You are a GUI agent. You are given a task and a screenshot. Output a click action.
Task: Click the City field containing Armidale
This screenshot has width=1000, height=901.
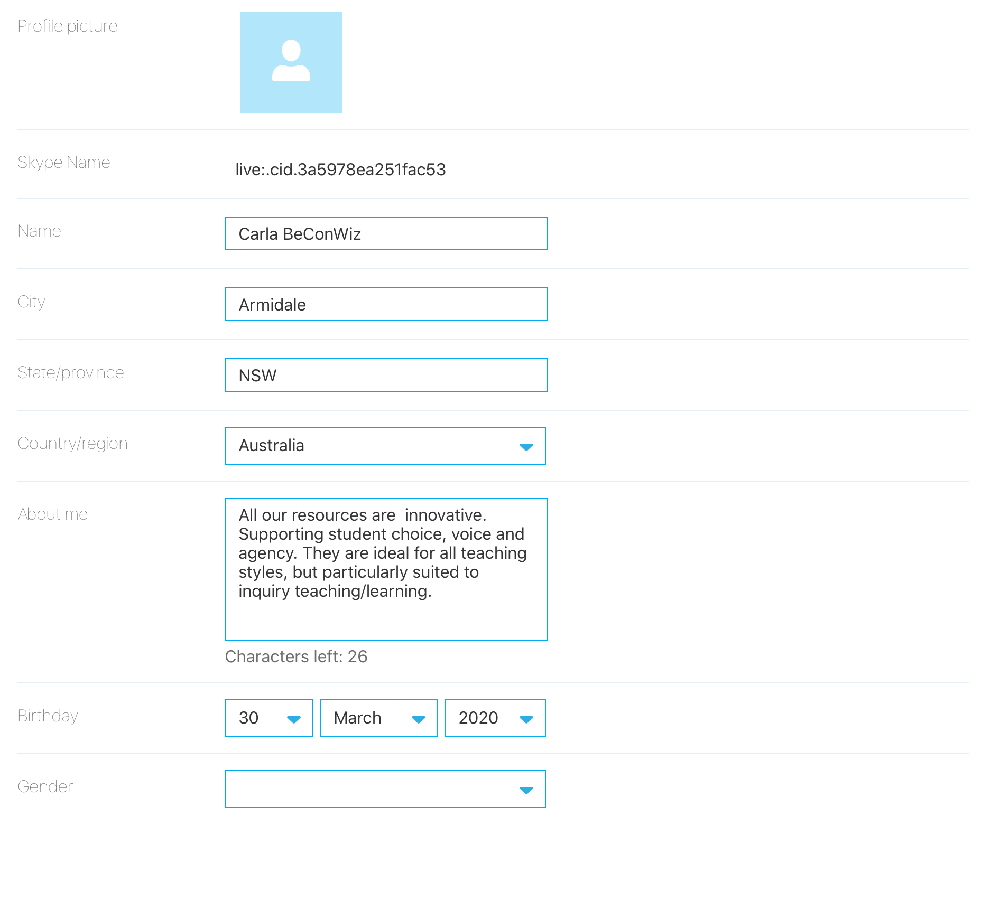[386, 304]
